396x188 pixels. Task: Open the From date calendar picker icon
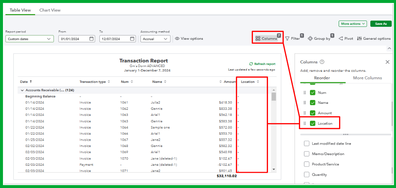tap(92, 39)
